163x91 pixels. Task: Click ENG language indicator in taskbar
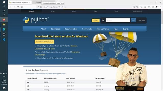pyautogui.click(x=4, y=76)
